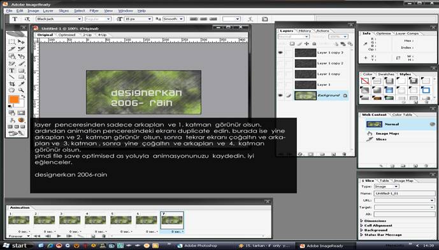Switch to the Optimized view tab
The width and height of the screenshot is (439, 250).
pos(67,35)
